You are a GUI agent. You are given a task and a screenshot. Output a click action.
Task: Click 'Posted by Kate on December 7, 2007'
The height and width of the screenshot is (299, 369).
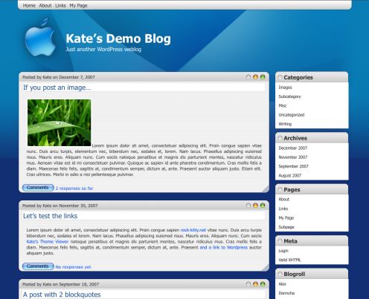tap(59, 77)
